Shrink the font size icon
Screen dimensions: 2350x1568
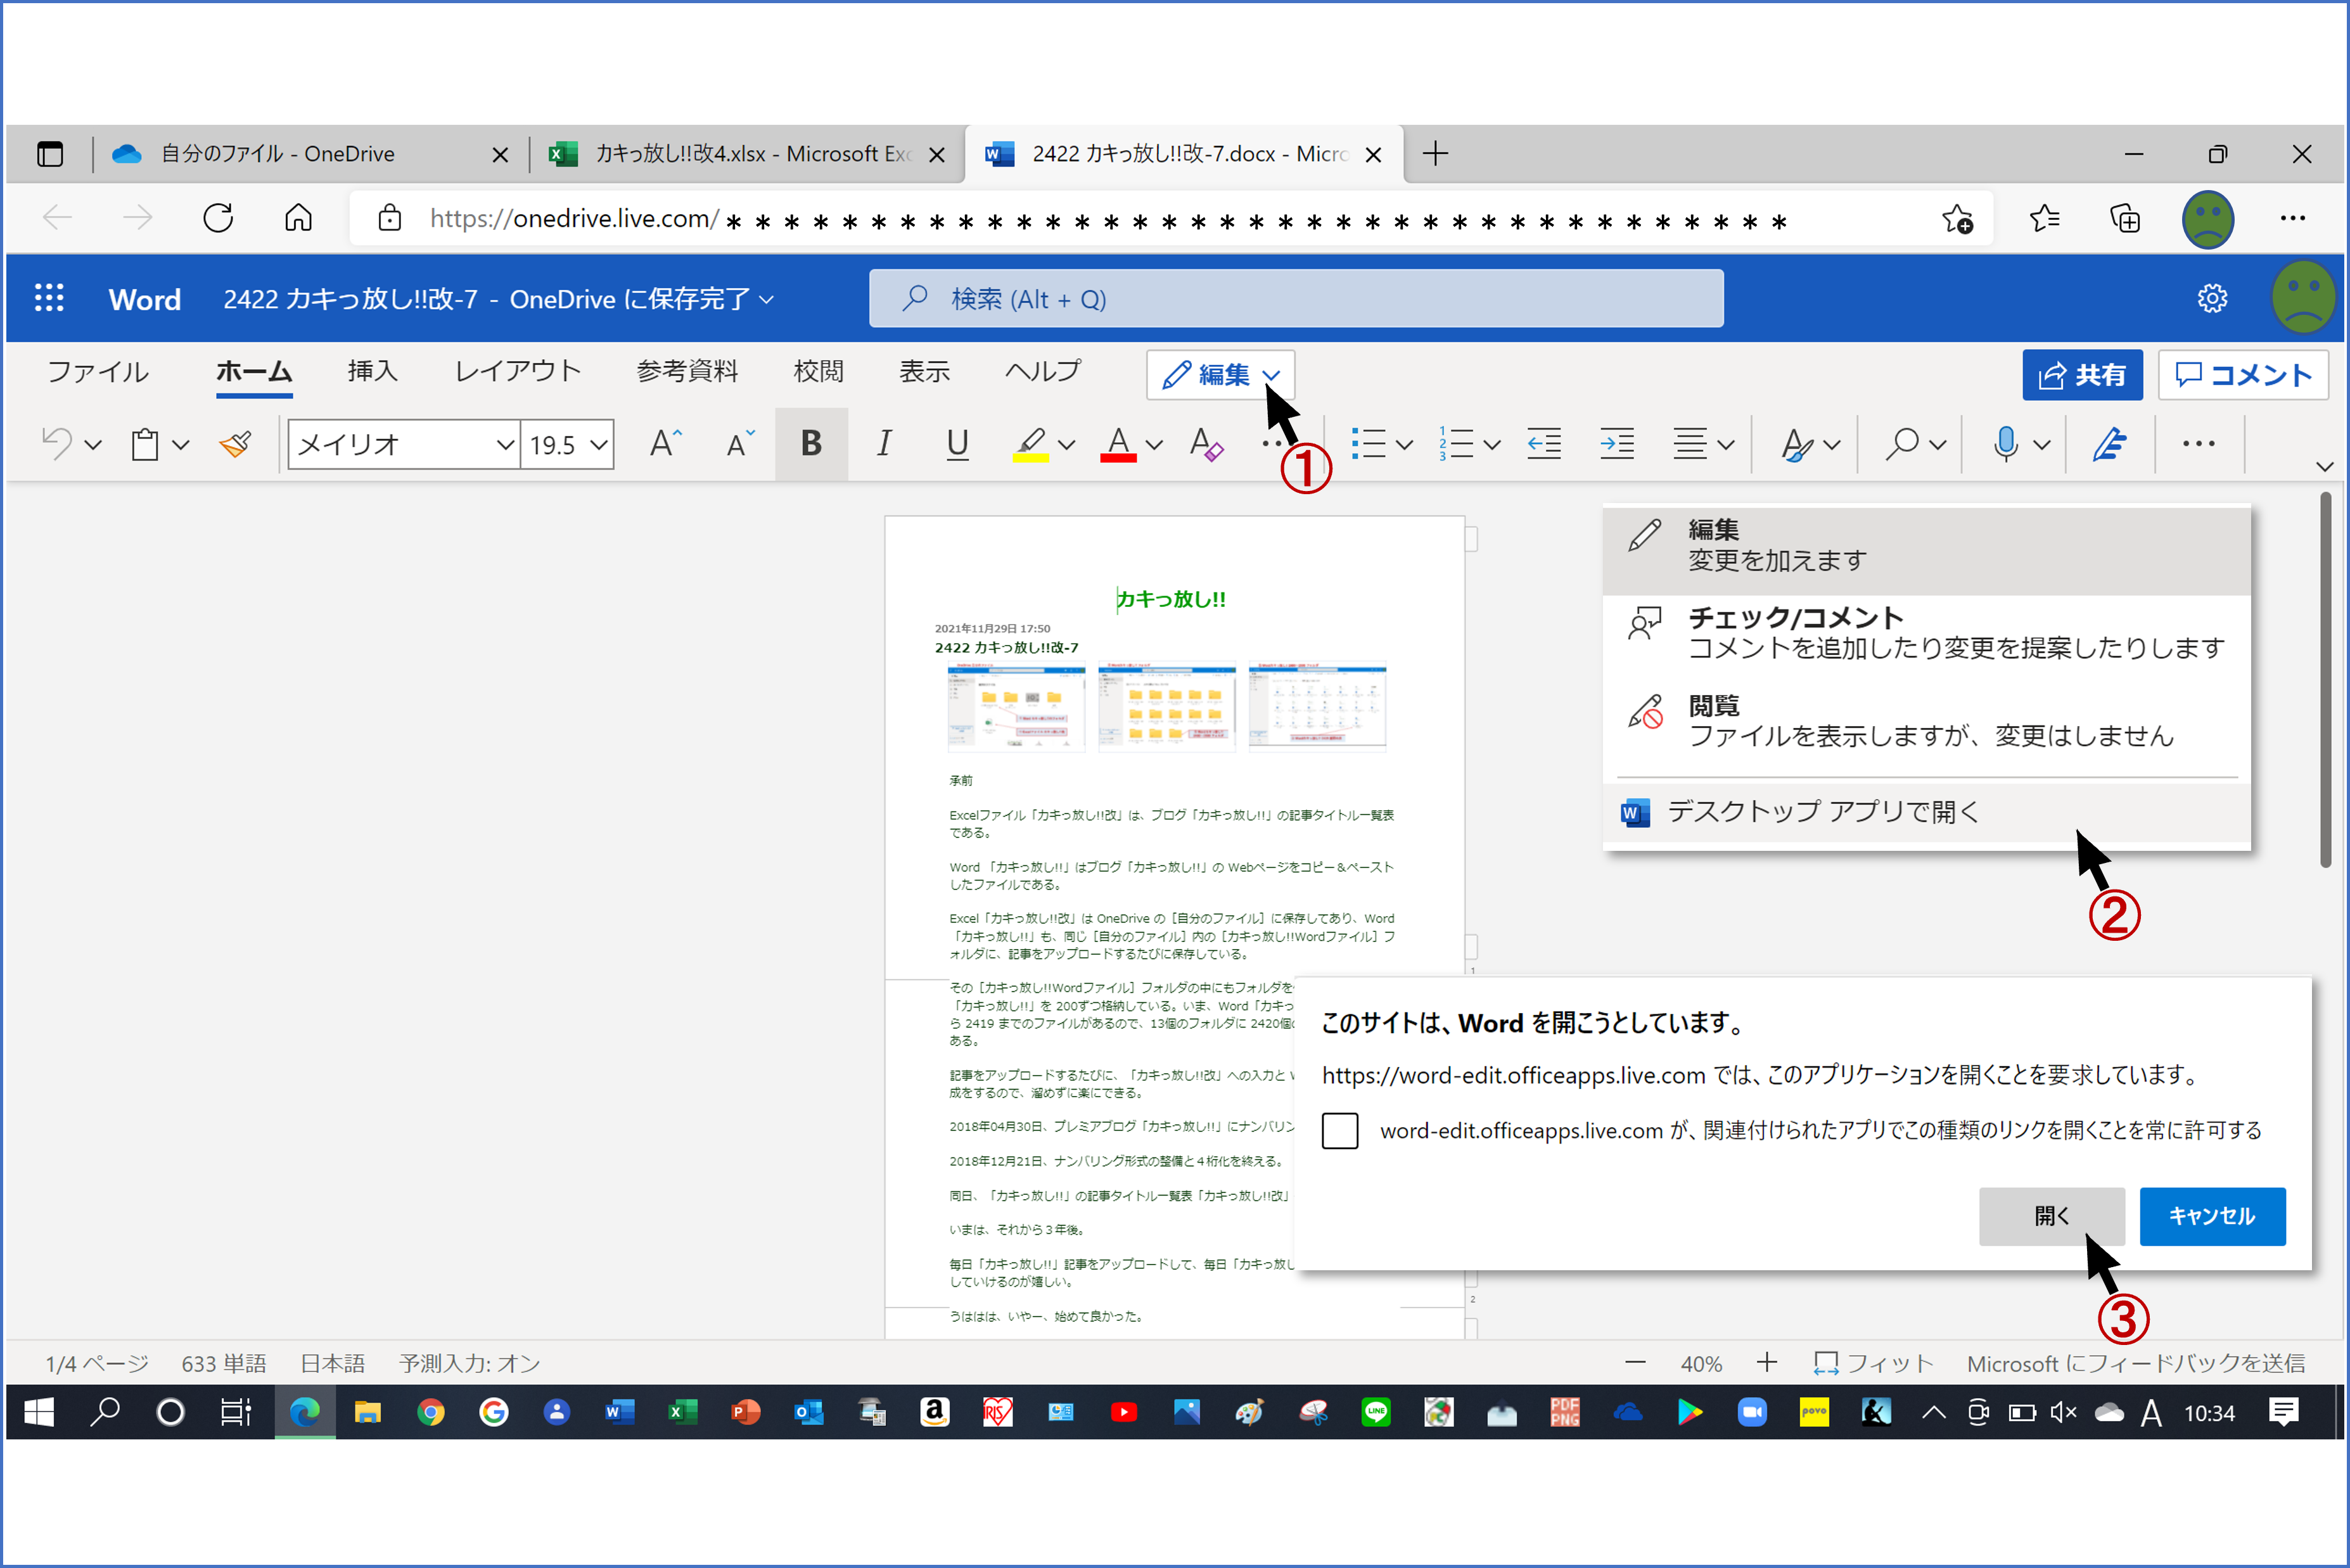pos(740,443)
